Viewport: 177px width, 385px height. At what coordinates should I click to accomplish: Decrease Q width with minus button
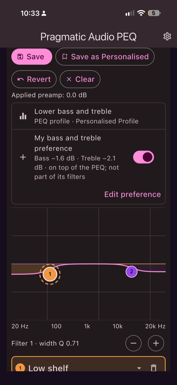[133, 343]
